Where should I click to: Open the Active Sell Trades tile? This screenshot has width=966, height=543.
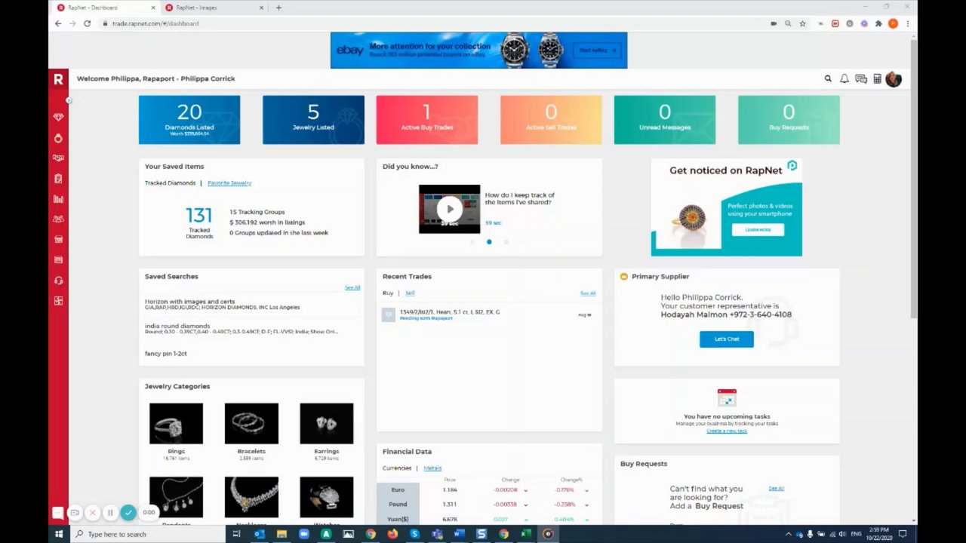point(551,119)
